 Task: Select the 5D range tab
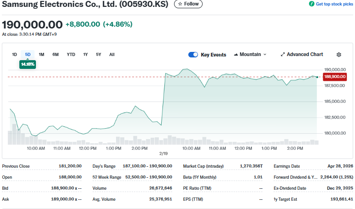(28, 55)
